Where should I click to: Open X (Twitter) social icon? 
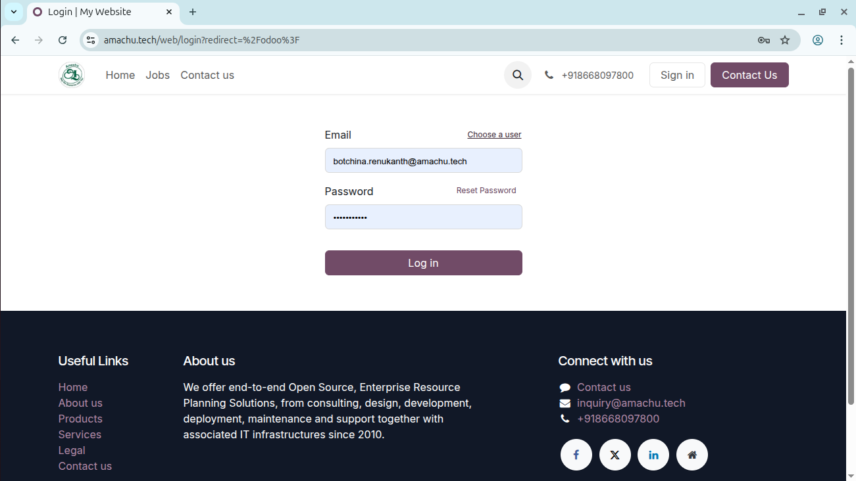[x=615, y=455]
